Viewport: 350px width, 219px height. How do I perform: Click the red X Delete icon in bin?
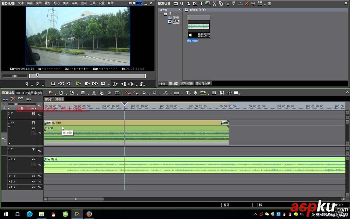(x=246, y=4)
